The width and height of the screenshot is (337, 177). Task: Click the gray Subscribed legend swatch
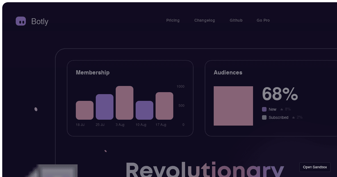click(x=264, y=117)
